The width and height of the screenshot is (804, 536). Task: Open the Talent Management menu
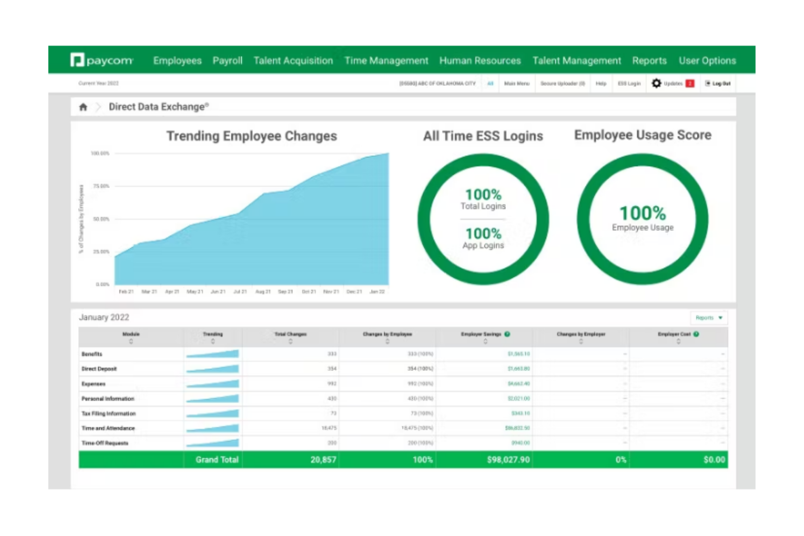576,61
